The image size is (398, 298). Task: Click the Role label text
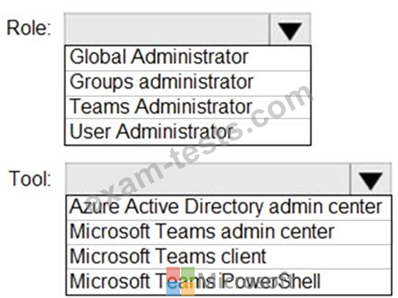click(x=29, y=28)
